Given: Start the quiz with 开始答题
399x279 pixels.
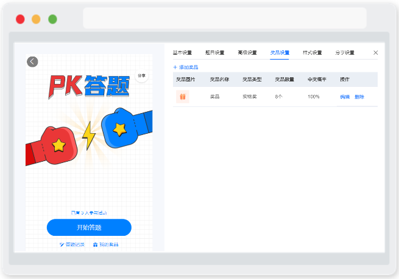Looking at the screenshot, I should [89, 227].
